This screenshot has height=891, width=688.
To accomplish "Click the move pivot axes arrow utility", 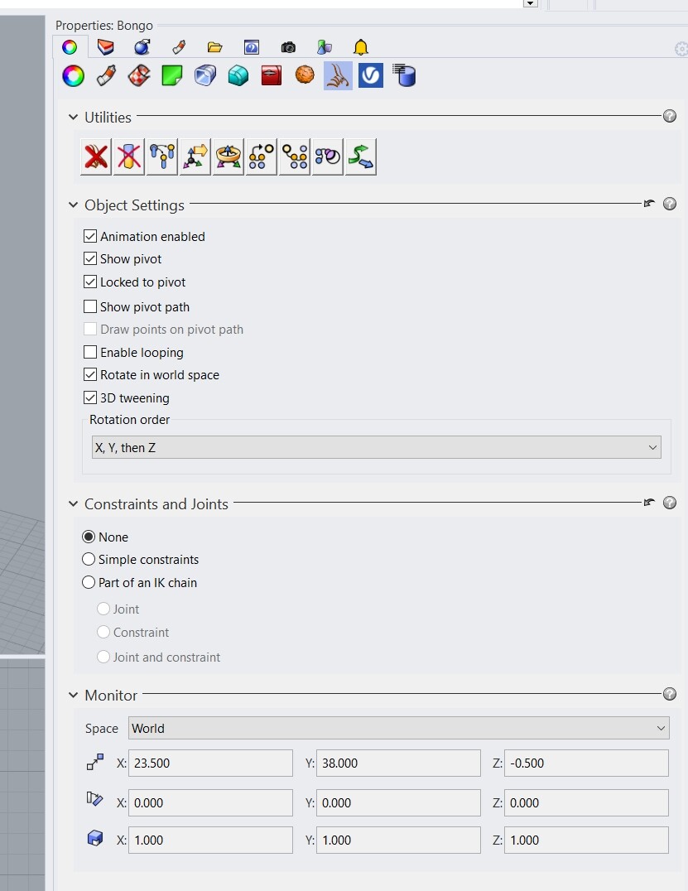I will click(x=195, y=157).
